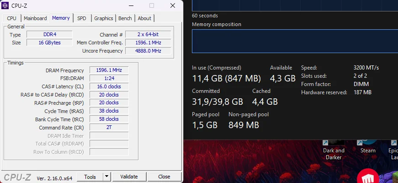Expand the Tools dropdown arrow
Screen dimensions: 398x183
106,177
